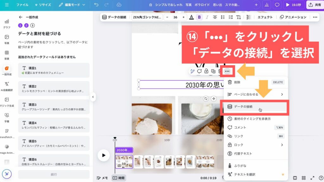This screenshot has height=182, width=324.
Task: Select data field 項目3
Action: [54, 107]
